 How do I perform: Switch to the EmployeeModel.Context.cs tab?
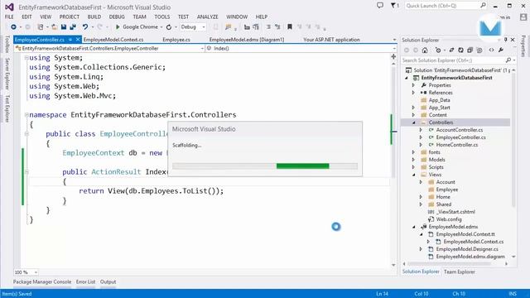click(113, 40)
